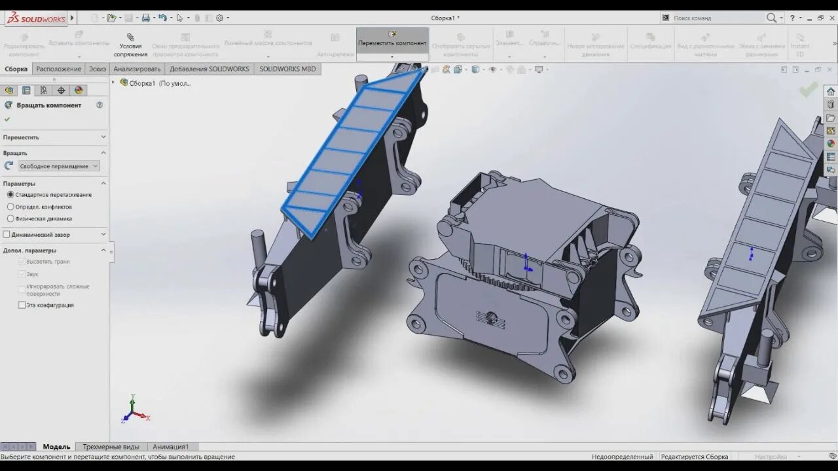Click the Undo arrow icon
838x471 pixels.
coord(162,18)
